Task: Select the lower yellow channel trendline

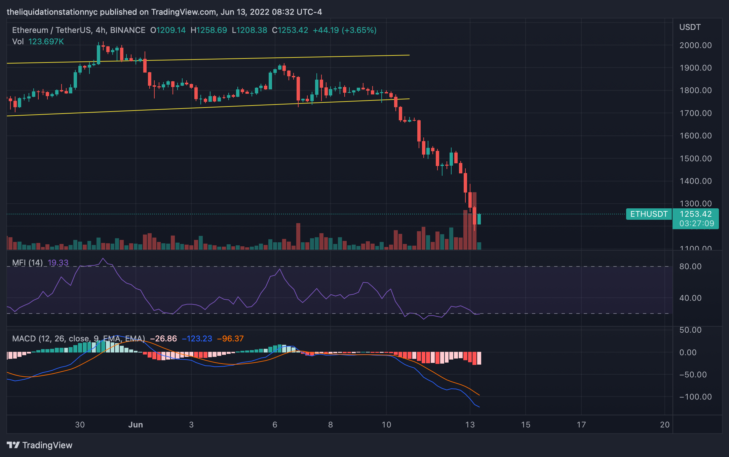Action: [x=235, y=106]
